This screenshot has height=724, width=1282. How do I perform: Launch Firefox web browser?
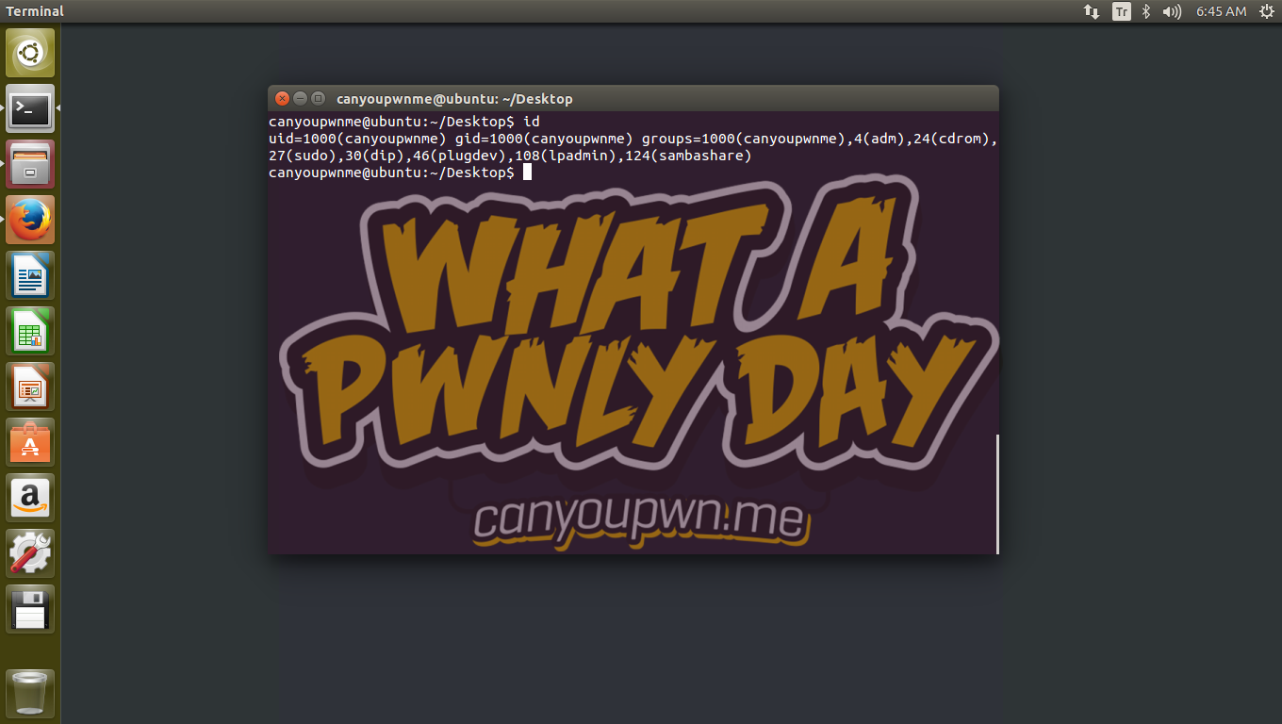[30, 220]
